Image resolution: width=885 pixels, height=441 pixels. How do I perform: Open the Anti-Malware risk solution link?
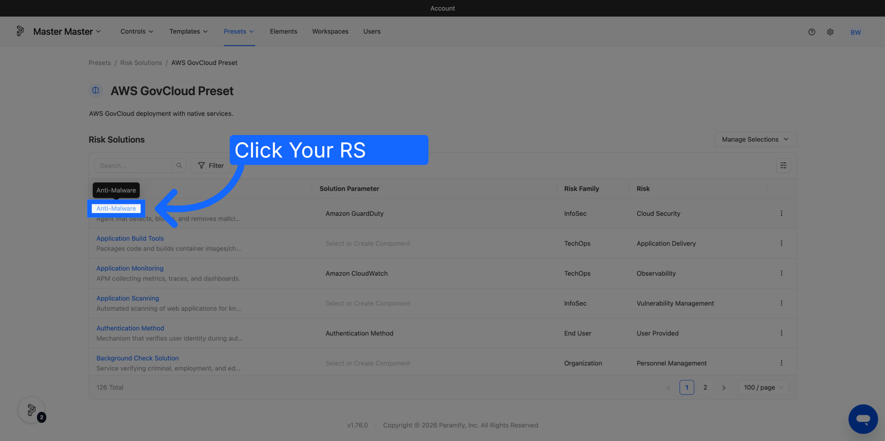(x=116, y=208)
